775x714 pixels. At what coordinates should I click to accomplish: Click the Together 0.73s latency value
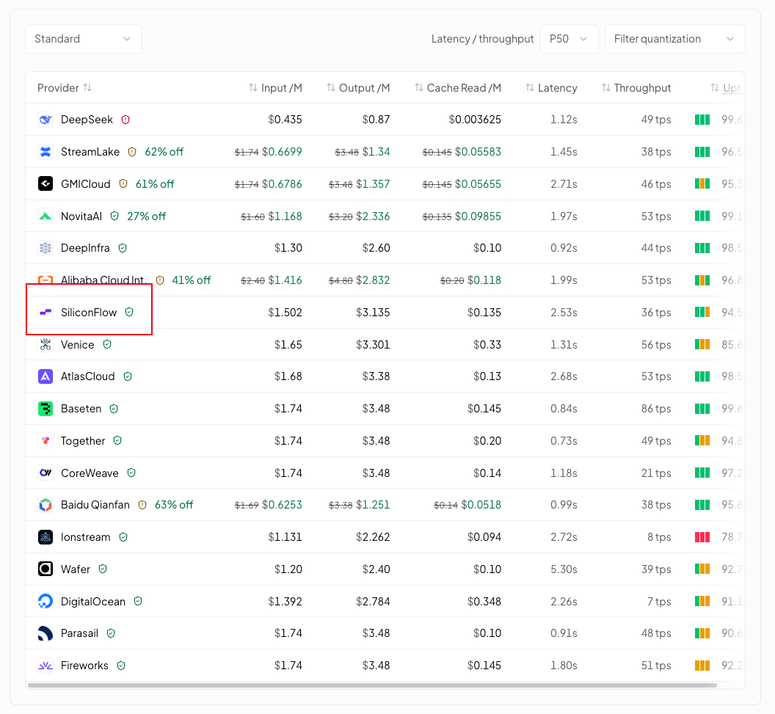[564, 441]
